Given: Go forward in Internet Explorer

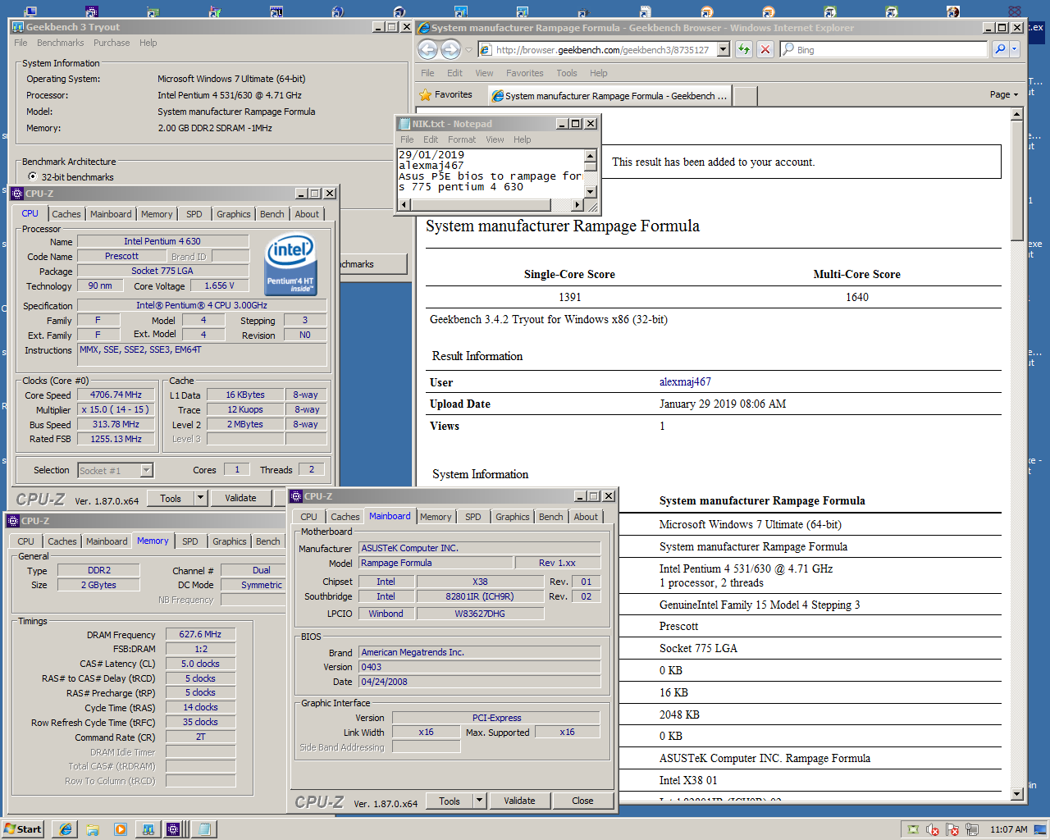Looking at the screenshot, I should point(450,49).
